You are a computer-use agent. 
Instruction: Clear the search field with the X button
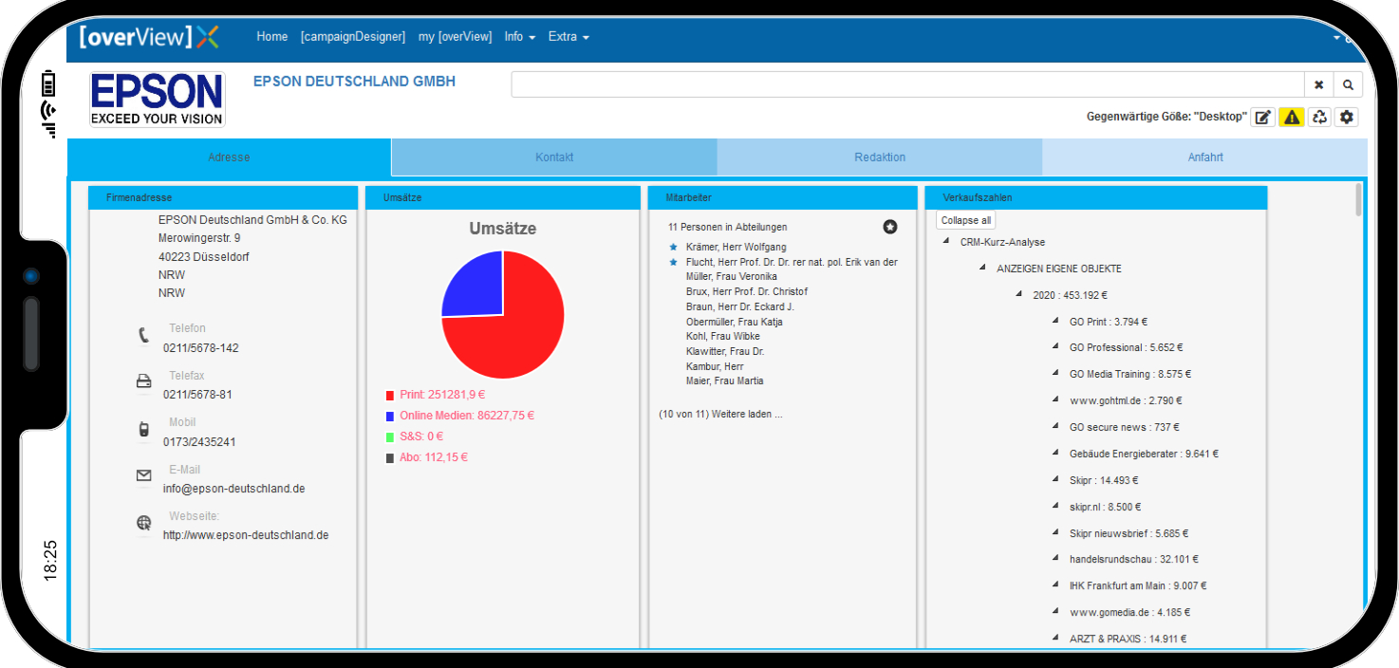pos(1318,84)
